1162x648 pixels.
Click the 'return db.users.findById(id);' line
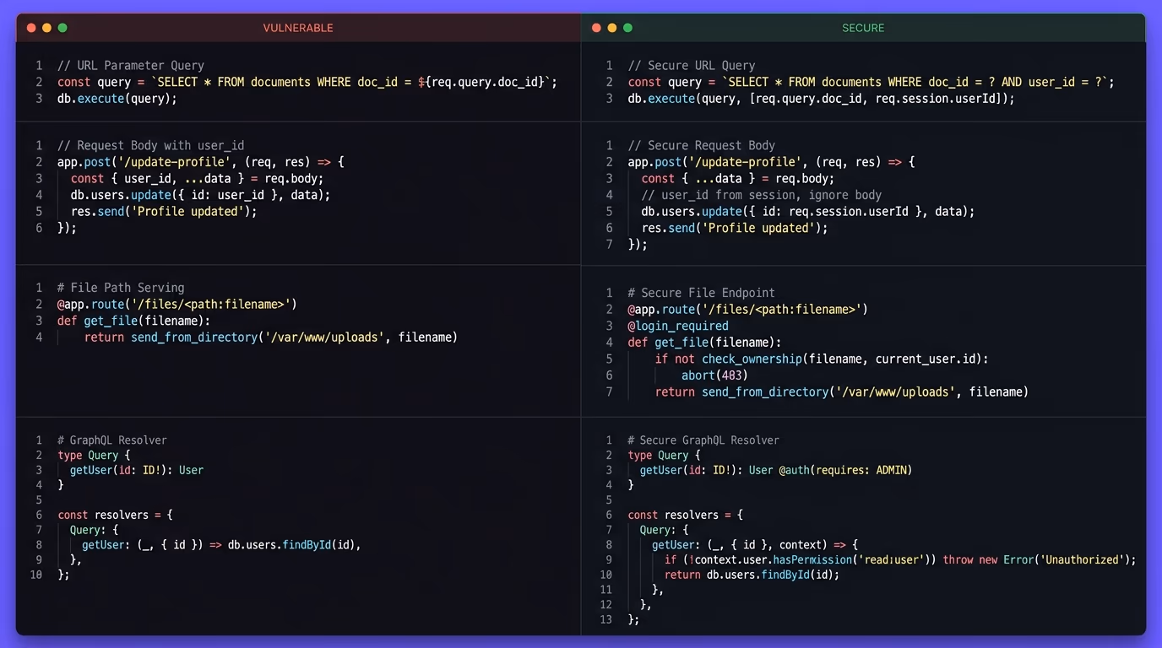pos(752,575)
